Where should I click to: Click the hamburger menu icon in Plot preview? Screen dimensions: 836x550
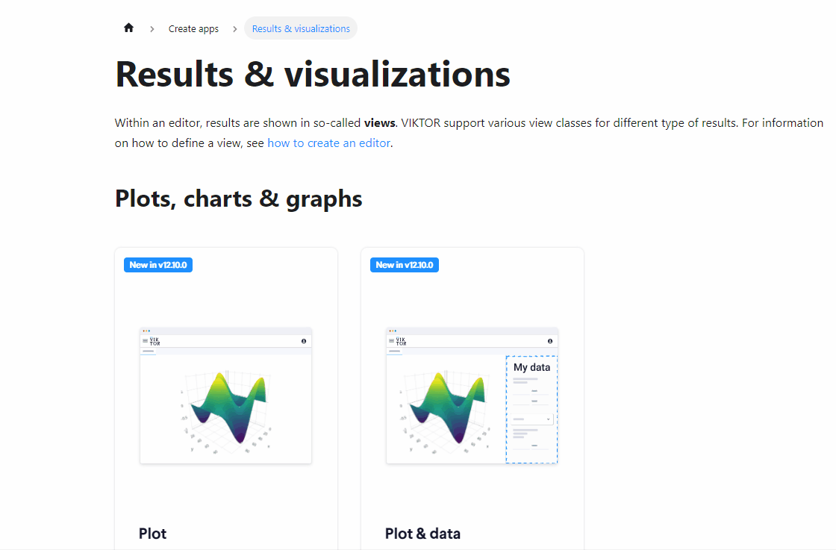pyautogui.click(x=145, y=341)
